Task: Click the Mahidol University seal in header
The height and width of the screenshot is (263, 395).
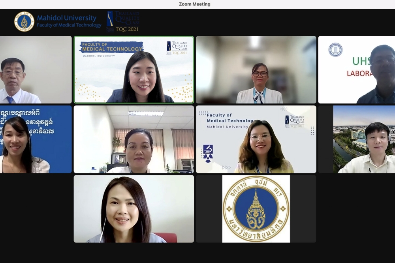Action: click(x=24, y=21)
